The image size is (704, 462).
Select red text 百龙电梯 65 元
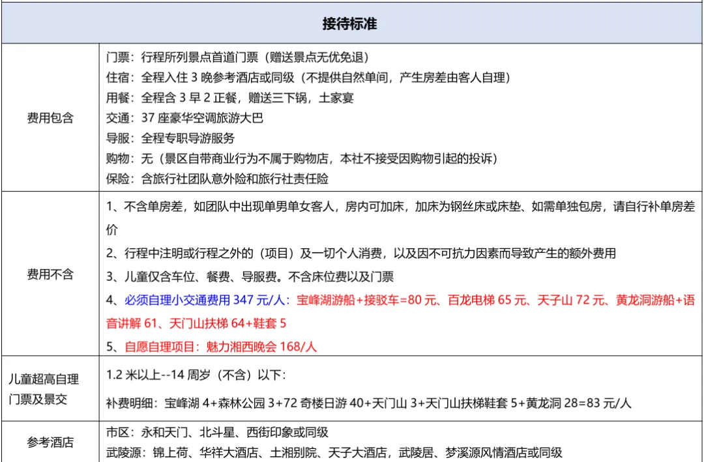[x=487, y=300]
